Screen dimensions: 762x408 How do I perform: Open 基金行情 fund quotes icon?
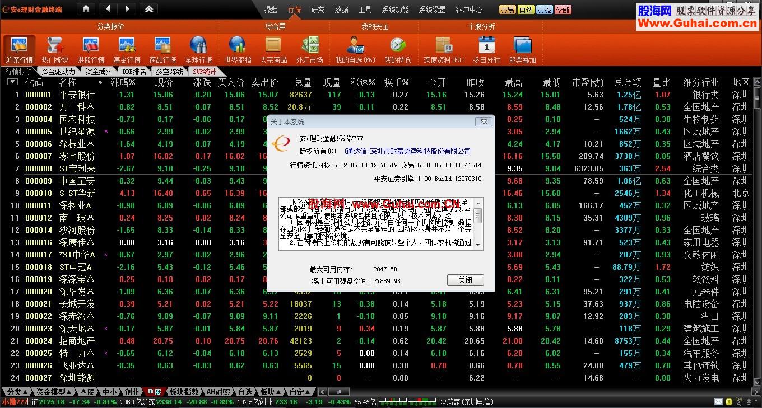click(x=127, y=50)
